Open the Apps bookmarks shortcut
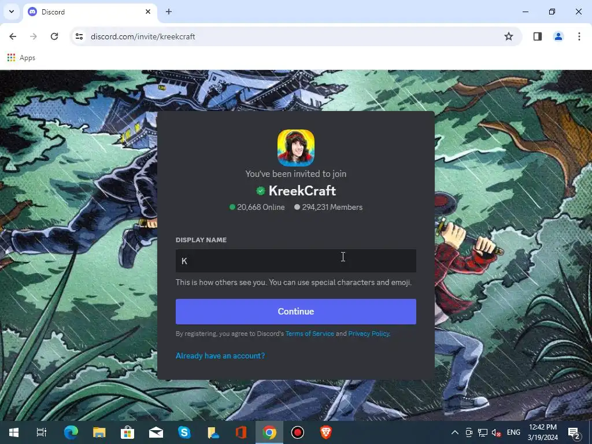This screenshot has height=444, width=592. (21, 58)
